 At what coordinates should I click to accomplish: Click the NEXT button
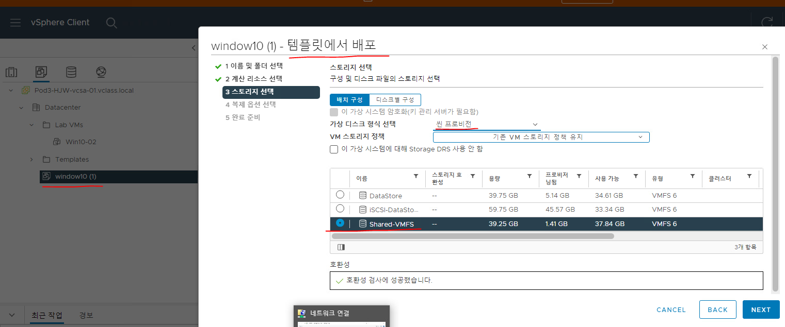pyautogui.click(x=761, y=309)
